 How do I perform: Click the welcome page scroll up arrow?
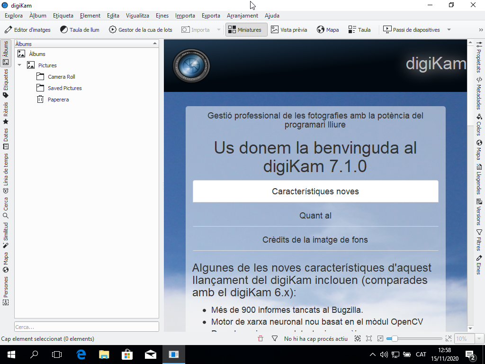point(470,42)
